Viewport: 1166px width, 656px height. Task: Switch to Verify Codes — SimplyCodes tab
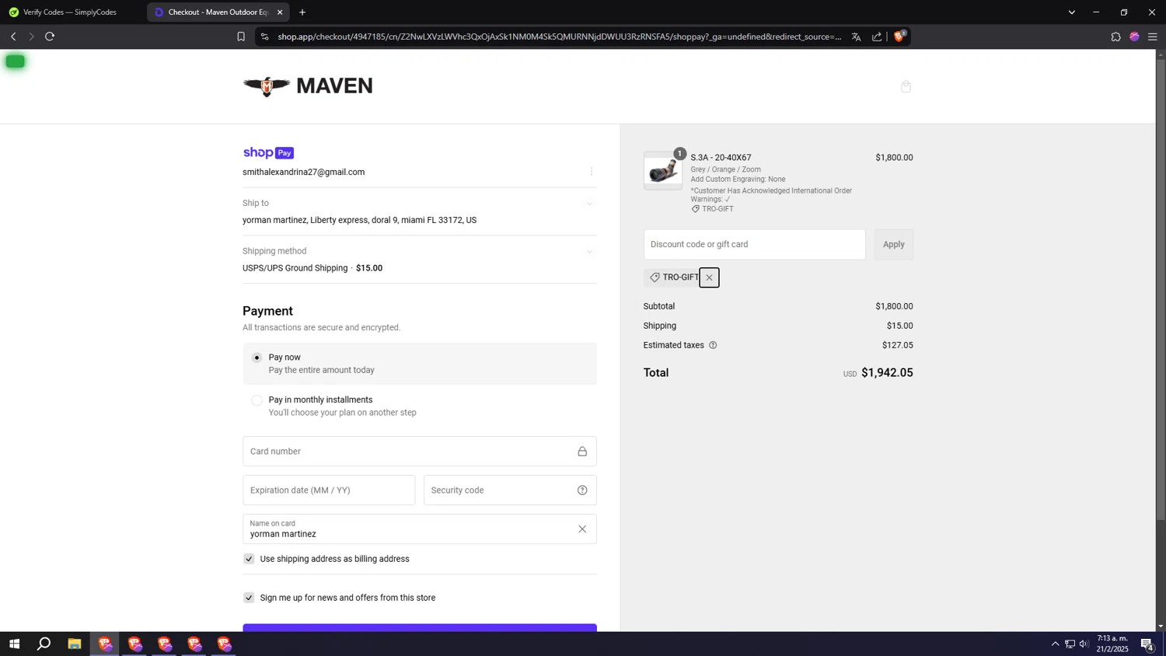(x=71, y=12)
